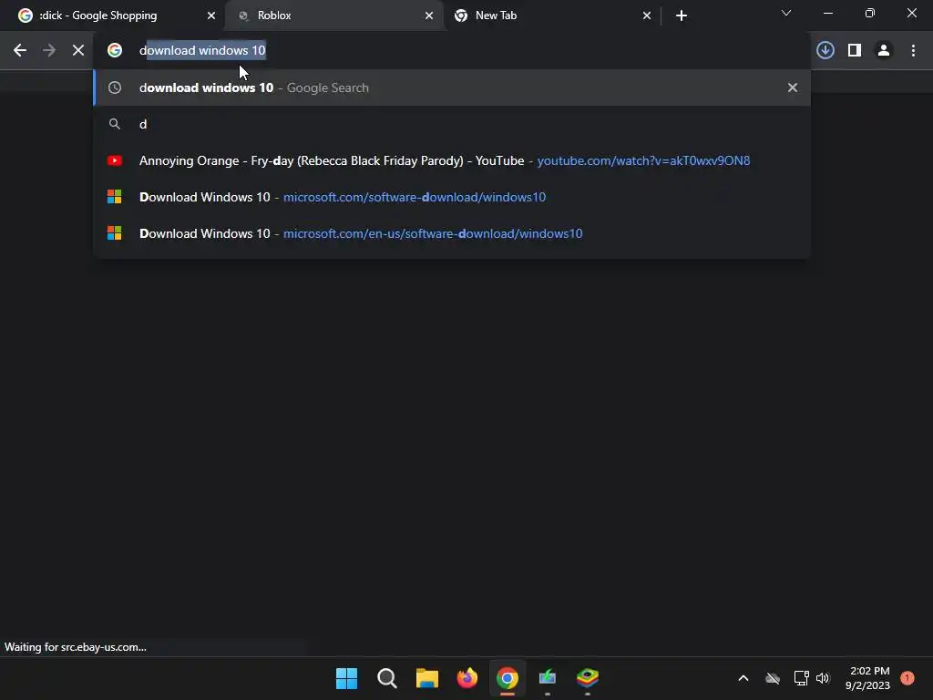Open the BlueStacks taskbar icon
The width and height of the screenshot is (933, 700).
(588, 678)
